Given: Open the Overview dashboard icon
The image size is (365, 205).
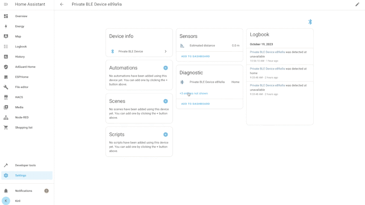Looking at the screenshot, I should pyautogui.click(x=6, y=16).
